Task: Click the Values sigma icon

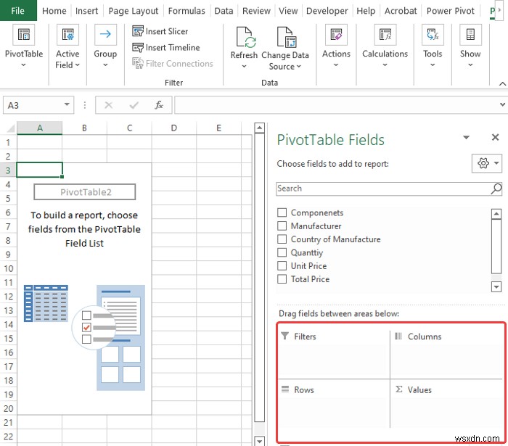Action: (x=399, y=389)
